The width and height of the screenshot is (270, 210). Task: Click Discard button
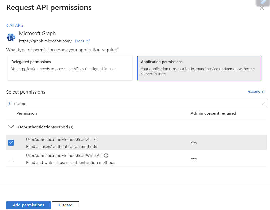(66, 205)
